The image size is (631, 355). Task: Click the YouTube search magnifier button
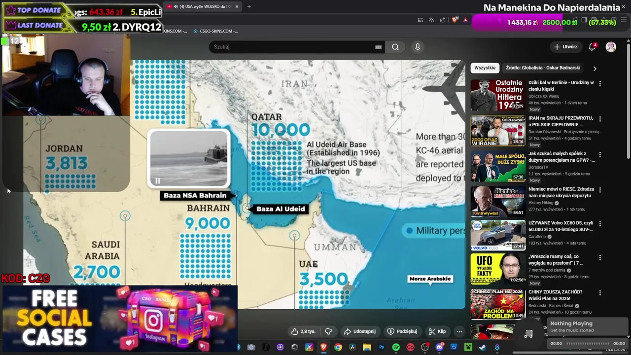(395, 47)
